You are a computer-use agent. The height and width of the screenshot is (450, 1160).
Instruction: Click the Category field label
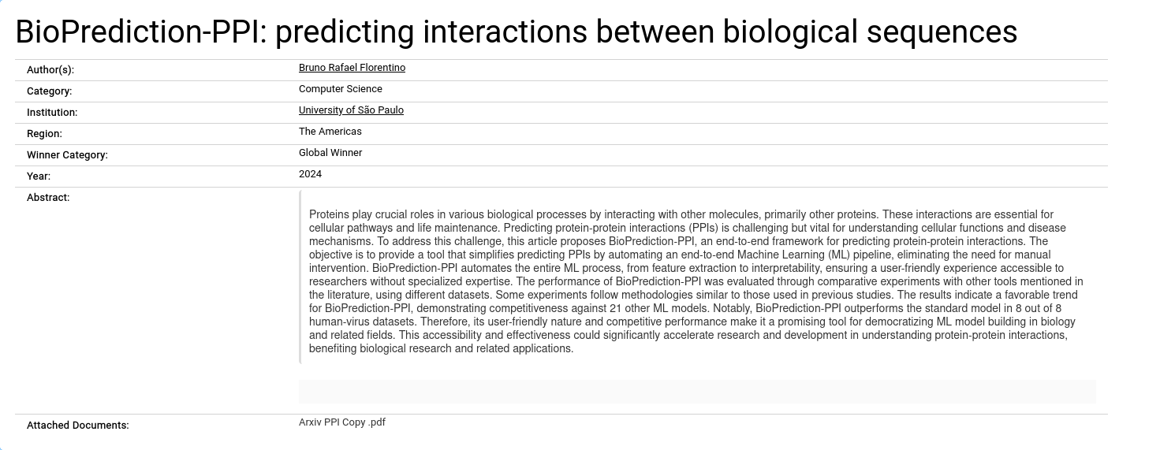click(x=49, y=91)
